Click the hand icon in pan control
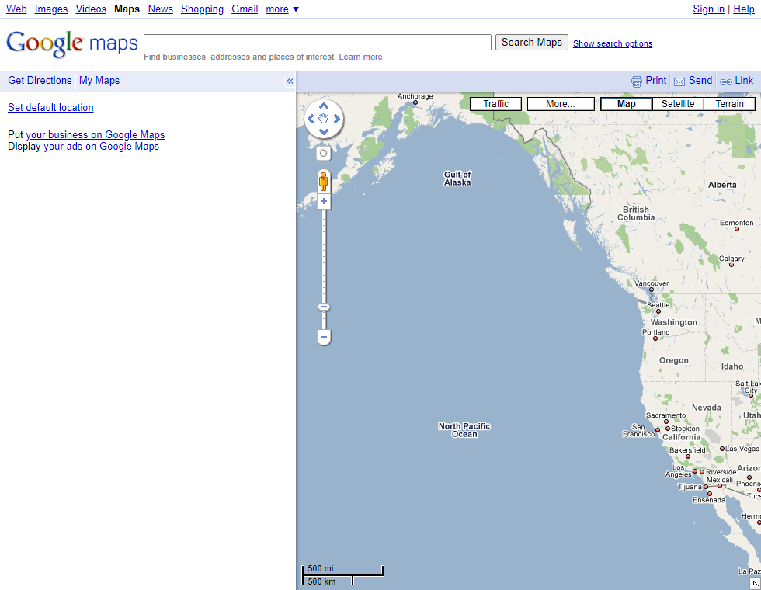Screen dimensions: 761x590 (x=324, y=119)
